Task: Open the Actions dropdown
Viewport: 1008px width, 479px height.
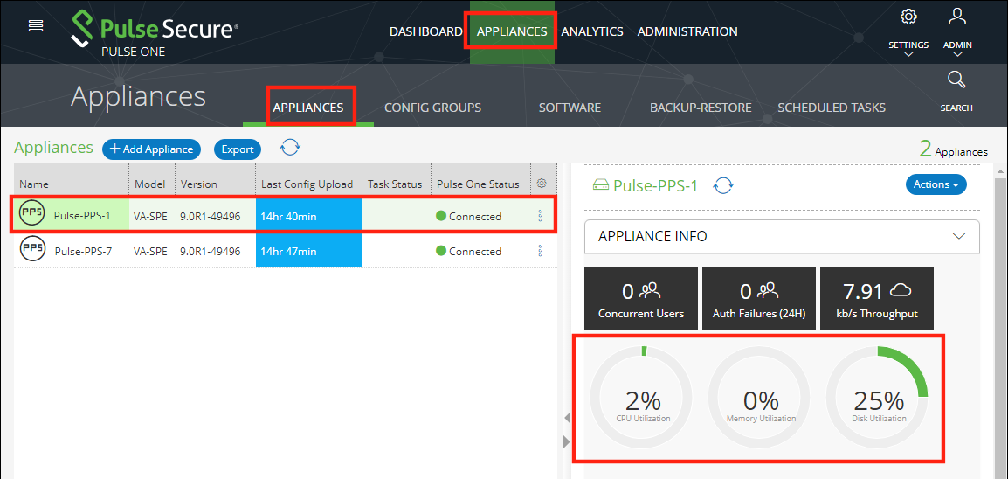Action: pos(936,184)
